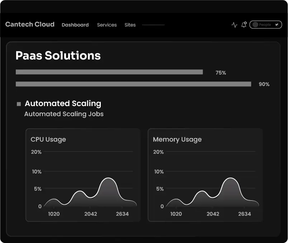The width and height of the screenshot is (288, 243).
Task: Expand the Automated Scaling Jobs section
Action: (63, 114)
